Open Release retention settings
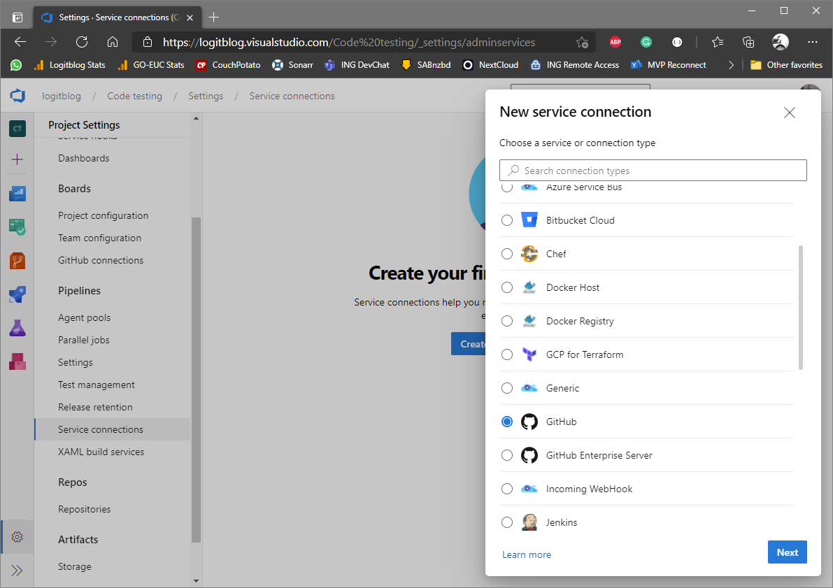833x588 pixels. (96, 407)
